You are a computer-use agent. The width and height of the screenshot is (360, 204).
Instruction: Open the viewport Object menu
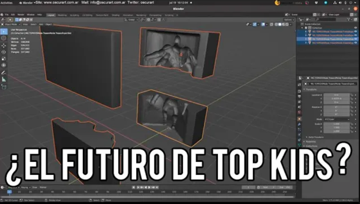point(49,24)
